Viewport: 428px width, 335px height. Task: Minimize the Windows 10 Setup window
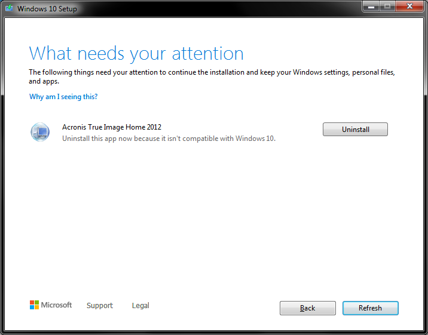point(371,7)
